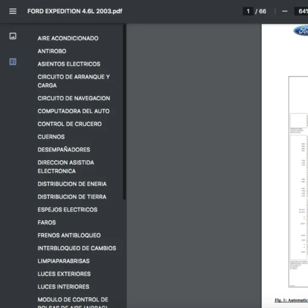
Task: Click the page number input field
Action: pyautogui.click(x=248, y=11)
